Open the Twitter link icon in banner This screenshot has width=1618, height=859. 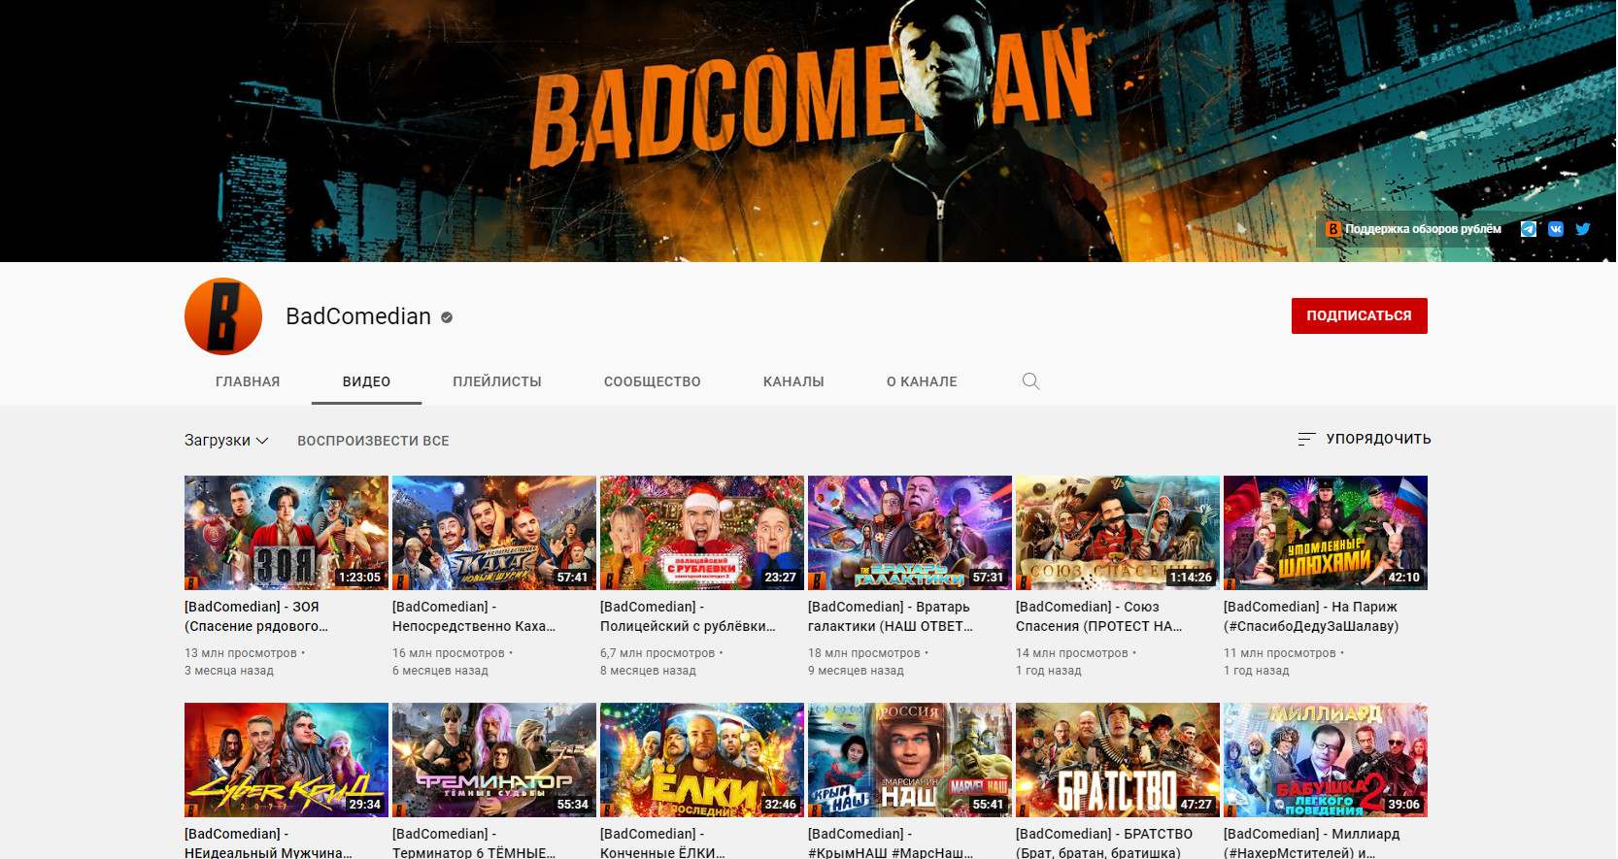tap(1583, 229)
